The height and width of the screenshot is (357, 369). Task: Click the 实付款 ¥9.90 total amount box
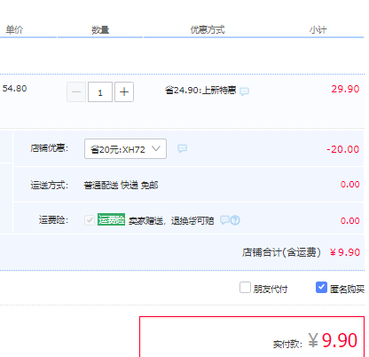click(x=252, y=337)
